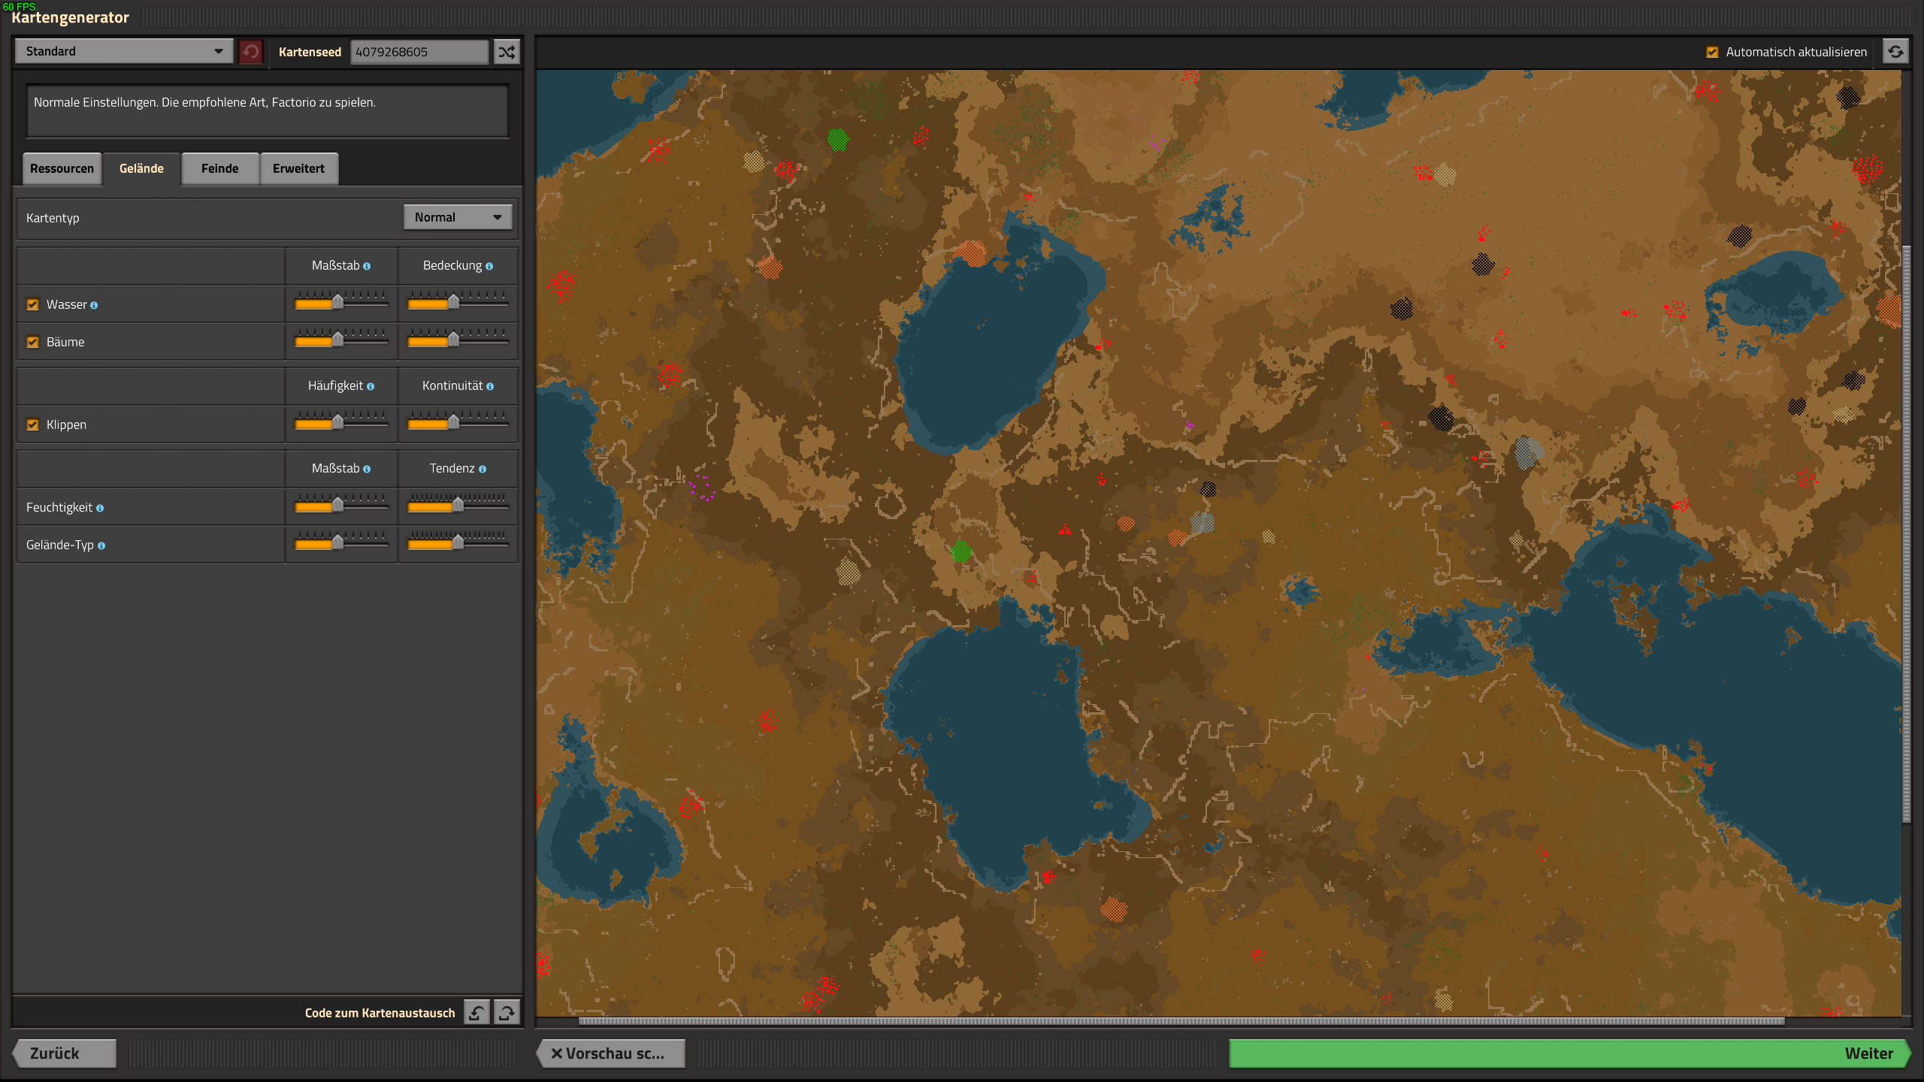The height and width of the screenshot is (1082, 1924).
Task: Click the Kartenseed input field
Action: (x=419, y=52)
